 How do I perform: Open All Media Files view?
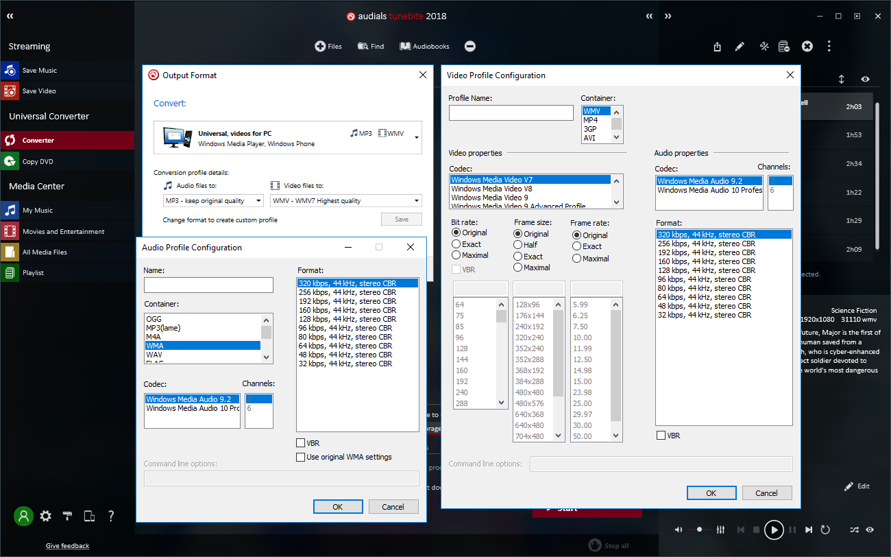[67, 252]
